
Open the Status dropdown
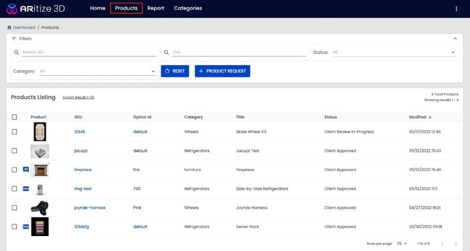pyautogui.click(x=394, y=52)
